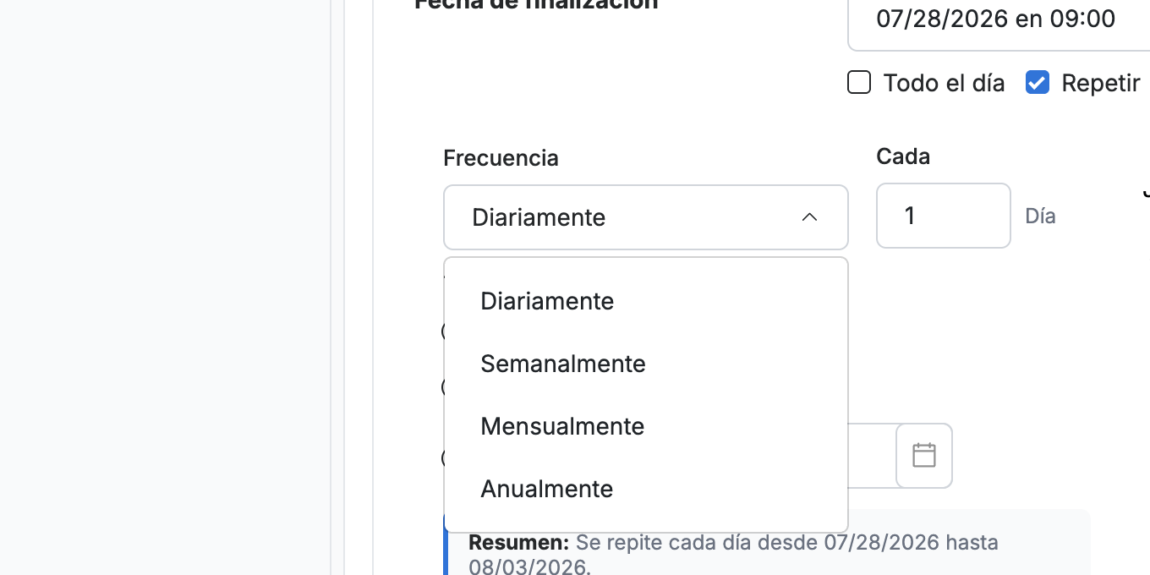Enable the Todo el día checkbox

tap(859, 83)
